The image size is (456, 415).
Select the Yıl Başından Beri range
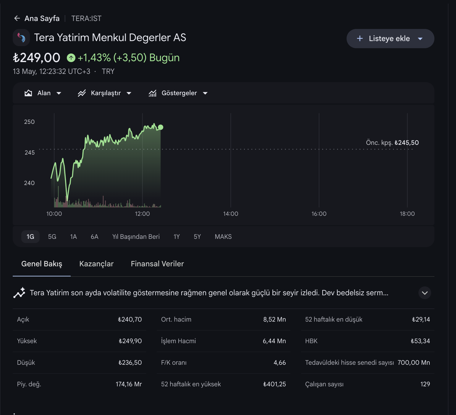136,237
